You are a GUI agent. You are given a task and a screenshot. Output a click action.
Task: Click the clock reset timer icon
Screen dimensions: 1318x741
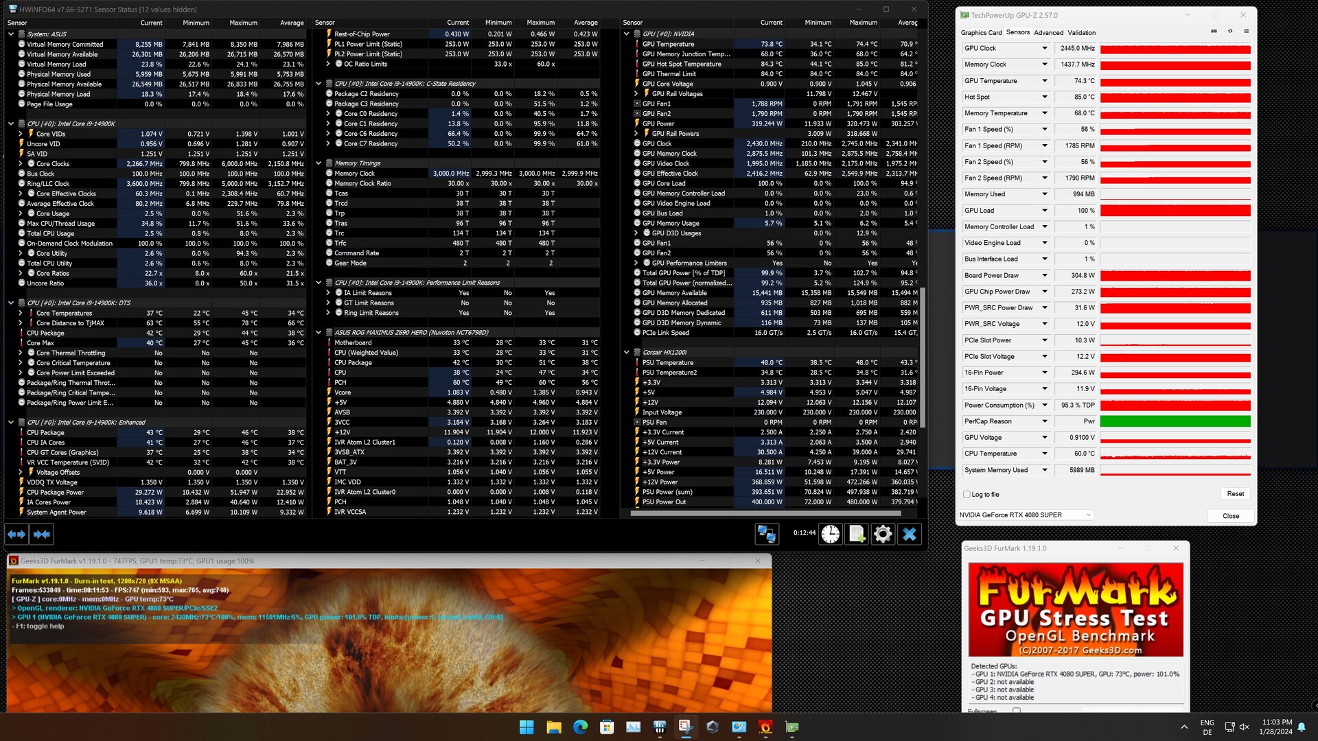pyautogui.click(x=831, y=534)
